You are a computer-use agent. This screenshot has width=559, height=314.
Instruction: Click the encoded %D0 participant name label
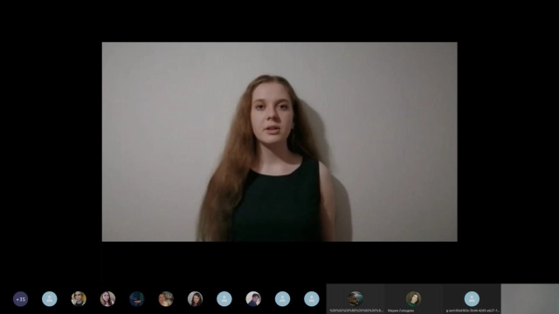point(356,311)
